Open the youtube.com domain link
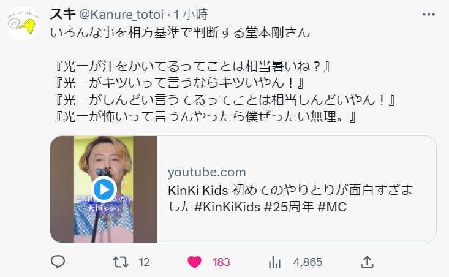The height and width of the screenshot is (277, 449). (x=207, y=172)
